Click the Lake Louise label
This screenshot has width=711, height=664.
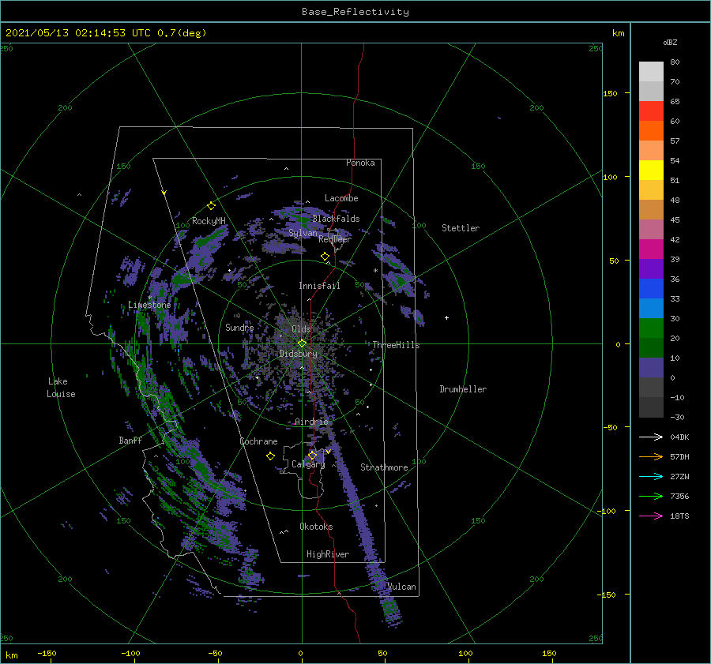(61, 388)
